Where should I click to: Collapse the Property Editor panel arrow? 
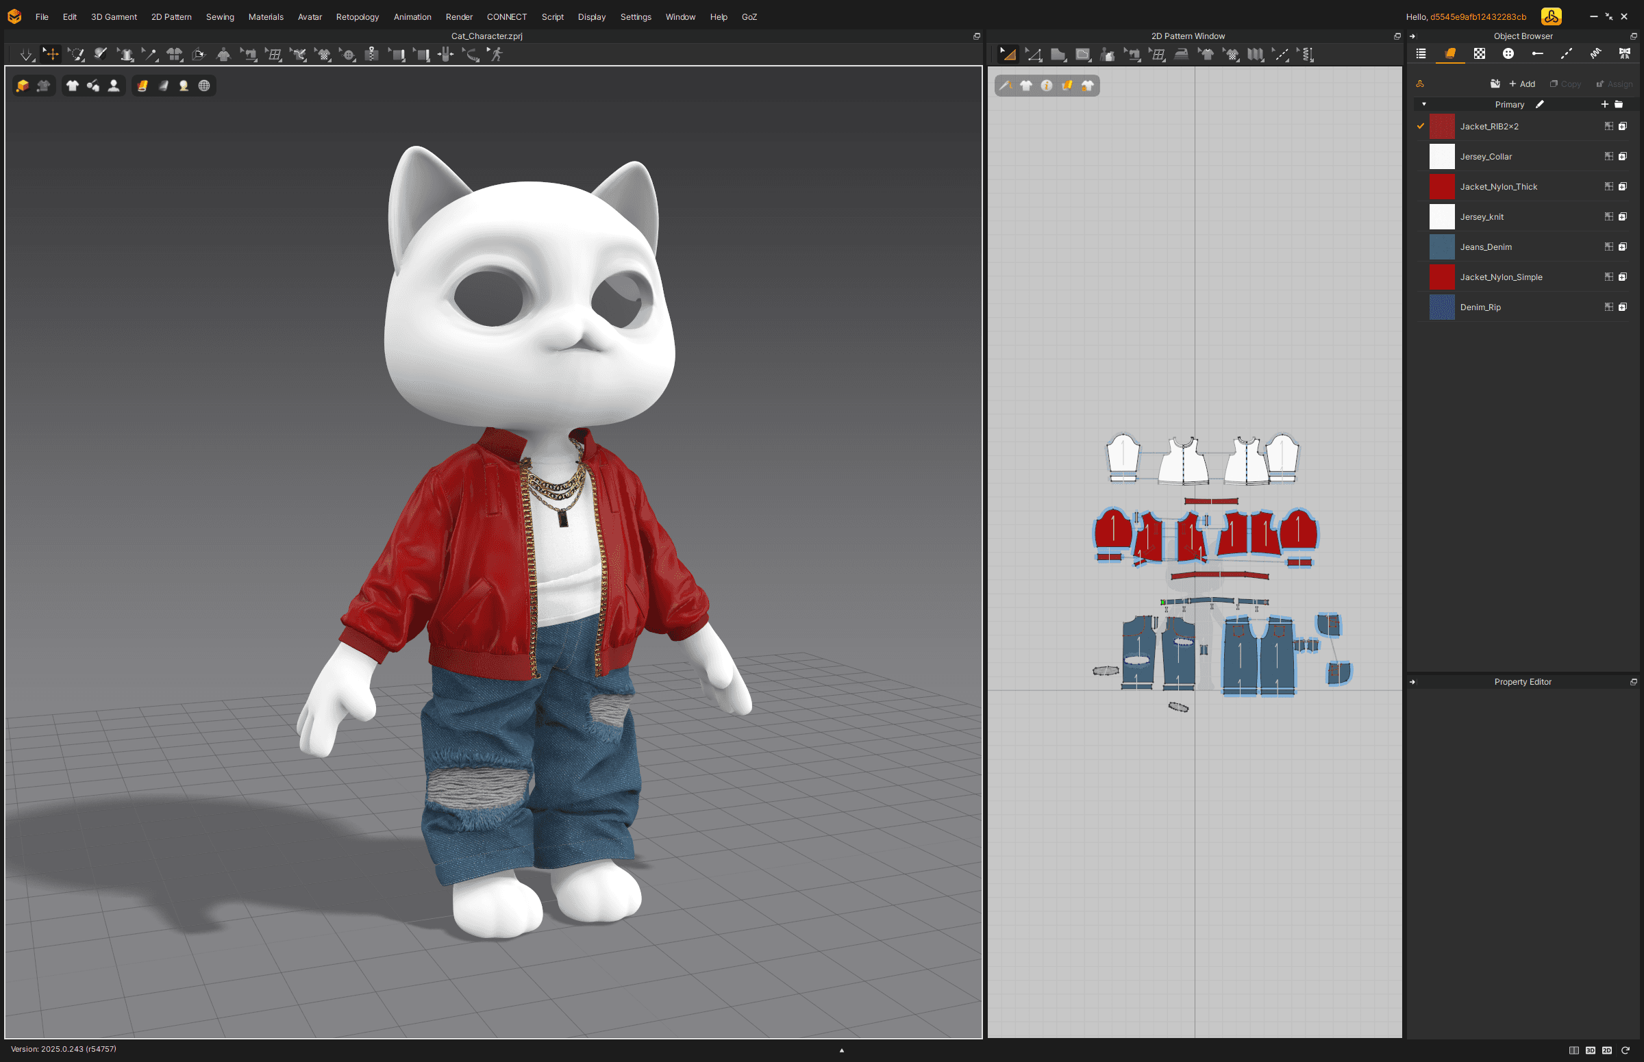click(x=1412, y=682)
